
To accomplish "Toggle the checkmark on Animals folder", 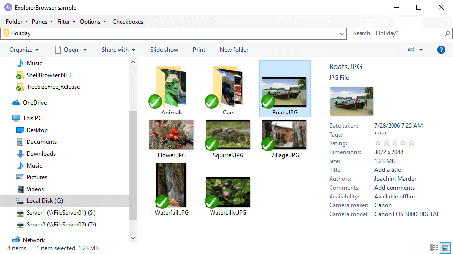I will click(x=155, y=102).
